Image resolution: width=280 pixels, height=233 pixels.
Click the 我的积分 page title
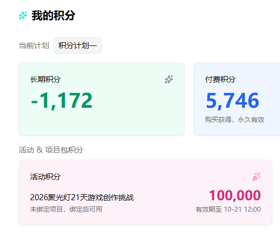click(x=54, y=15)
